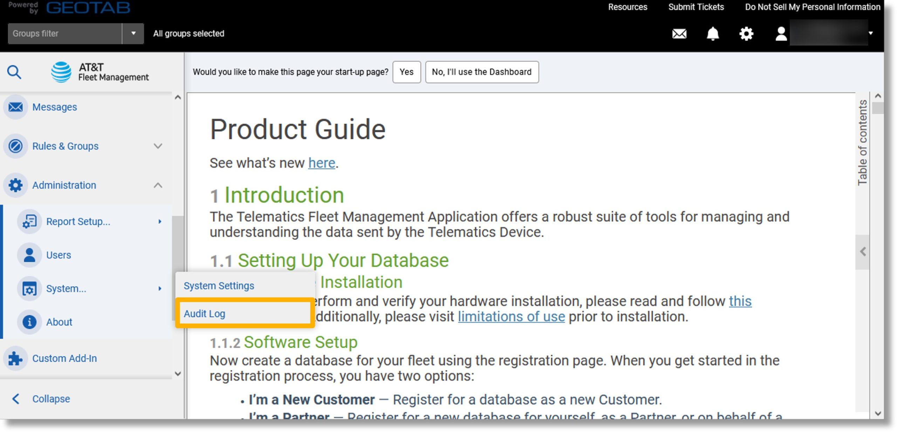Expand the System submenu arrow
The width and height of the screenshot is (897, 432).
[x=159, y=288]
